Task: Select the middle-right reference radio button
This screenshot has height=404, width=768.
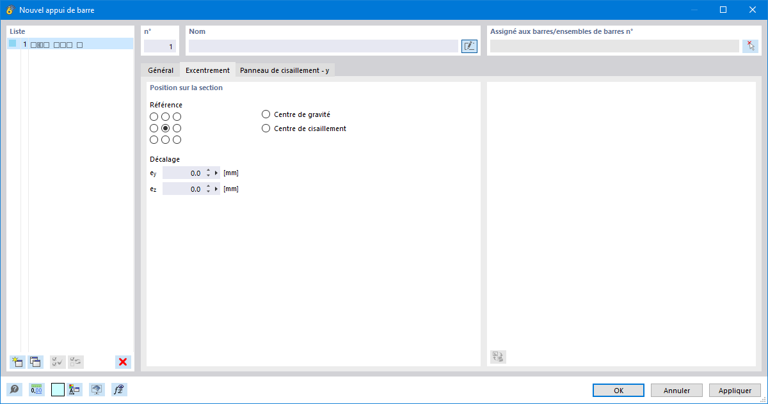Action: [x=177, y=128]
